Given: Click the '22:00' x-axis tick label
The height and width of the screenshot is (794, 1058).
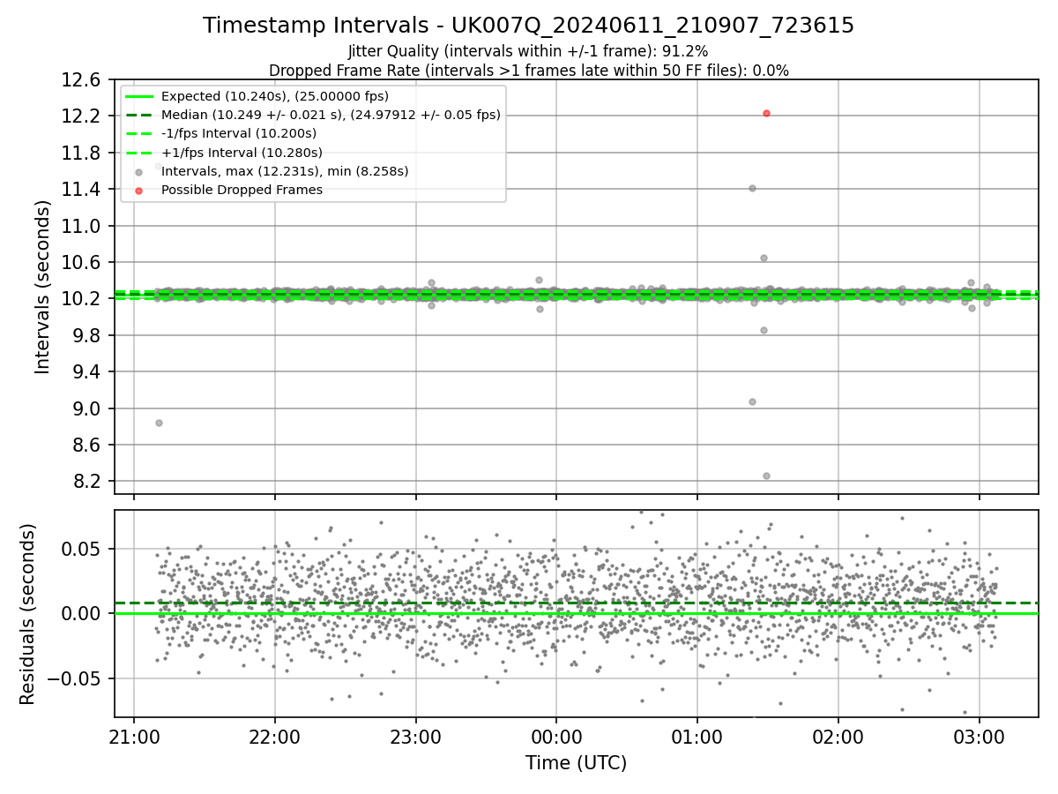Looking at the screenshot, I should pos(275,736).
